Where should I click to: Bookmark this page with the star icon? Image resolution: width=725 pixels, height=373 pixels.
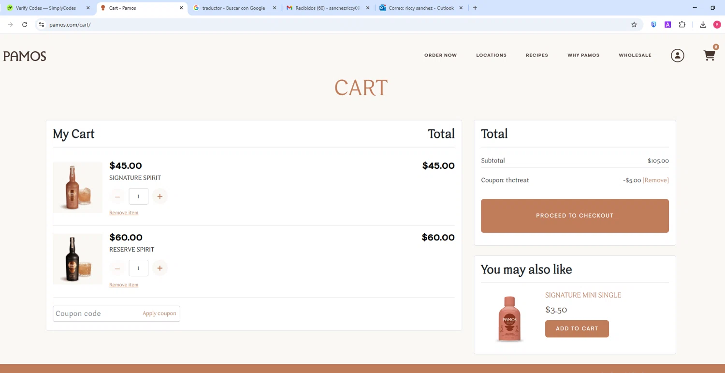[634, 25]
